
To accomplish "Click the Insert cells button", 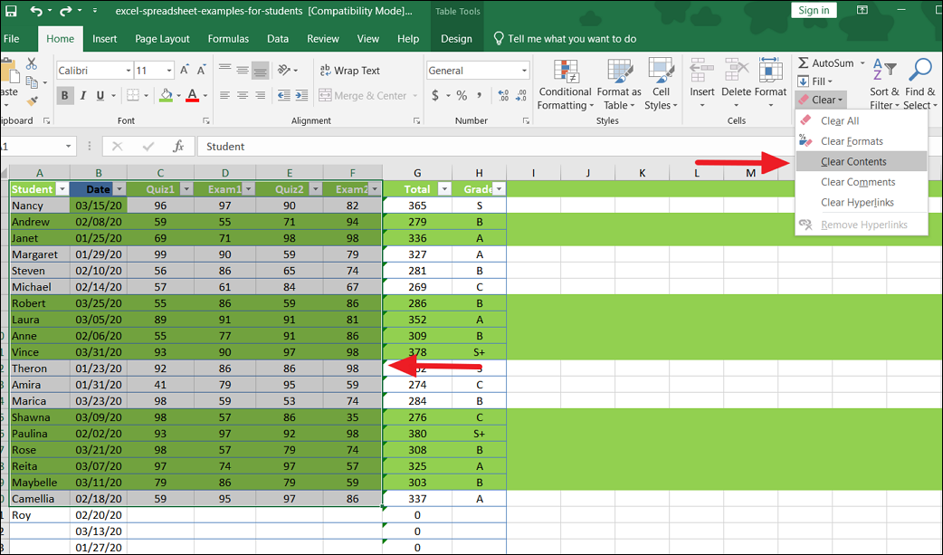I will coord(702,83).
